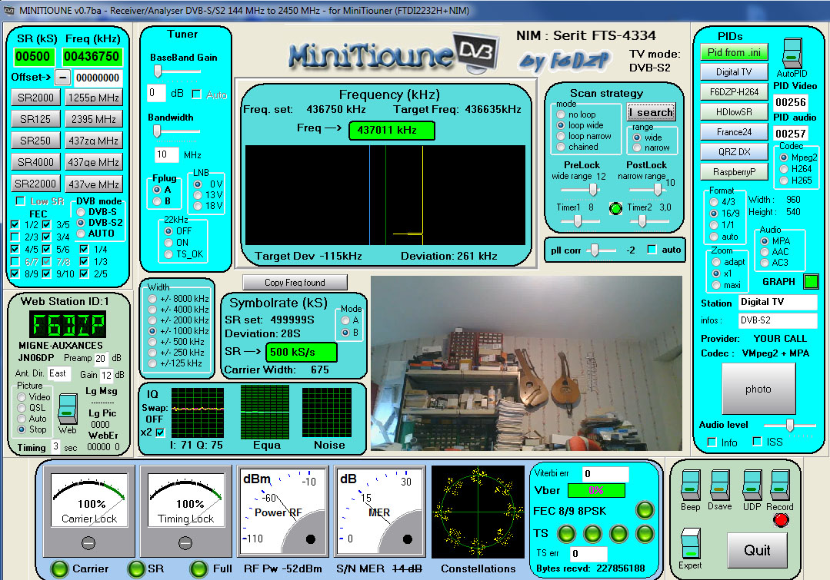Adjust the Audio level slider

[788, 424]
